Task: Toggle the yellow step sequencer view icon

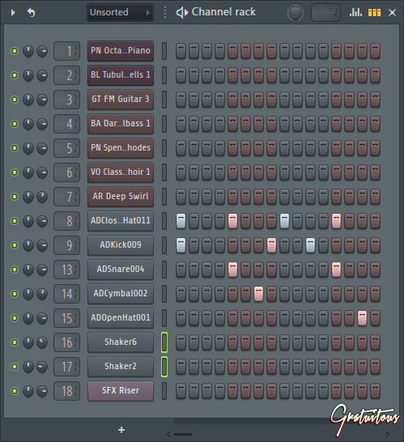Action: point(374,12)
